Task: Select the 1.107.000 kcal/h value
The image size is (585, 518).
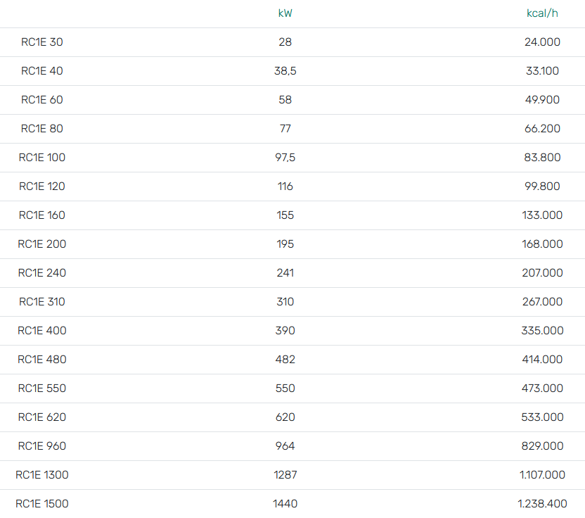Action: [x=542, y=475]
